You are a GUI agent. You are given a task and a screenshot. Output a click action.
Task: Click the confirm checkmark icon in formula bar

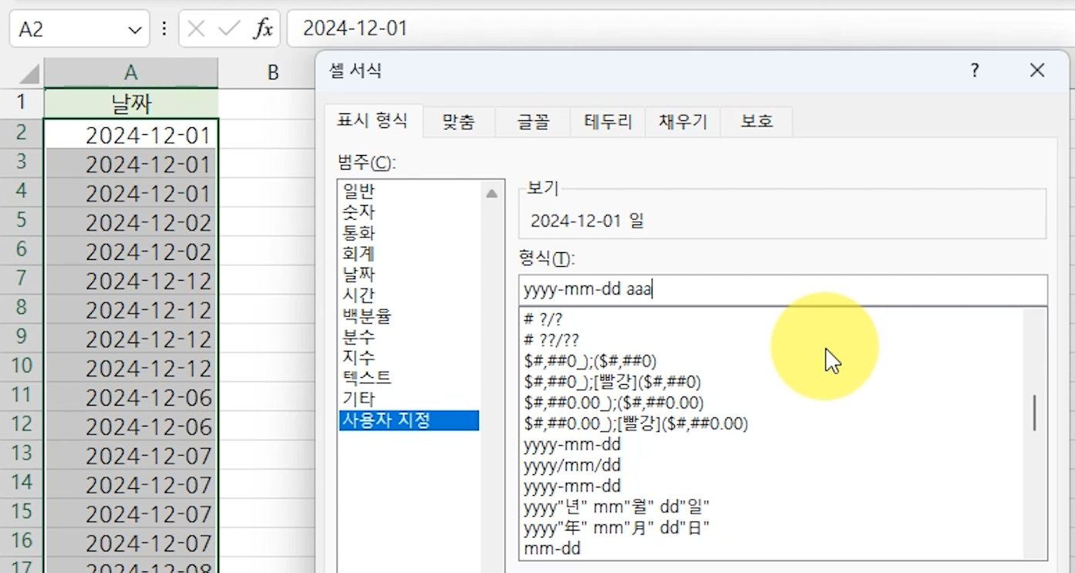(229, 29)
